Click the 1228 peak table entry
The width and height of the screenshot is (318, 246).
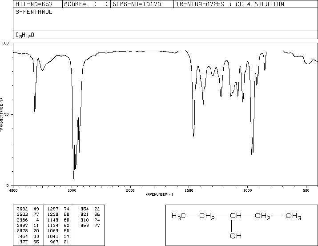click(53, 214)
